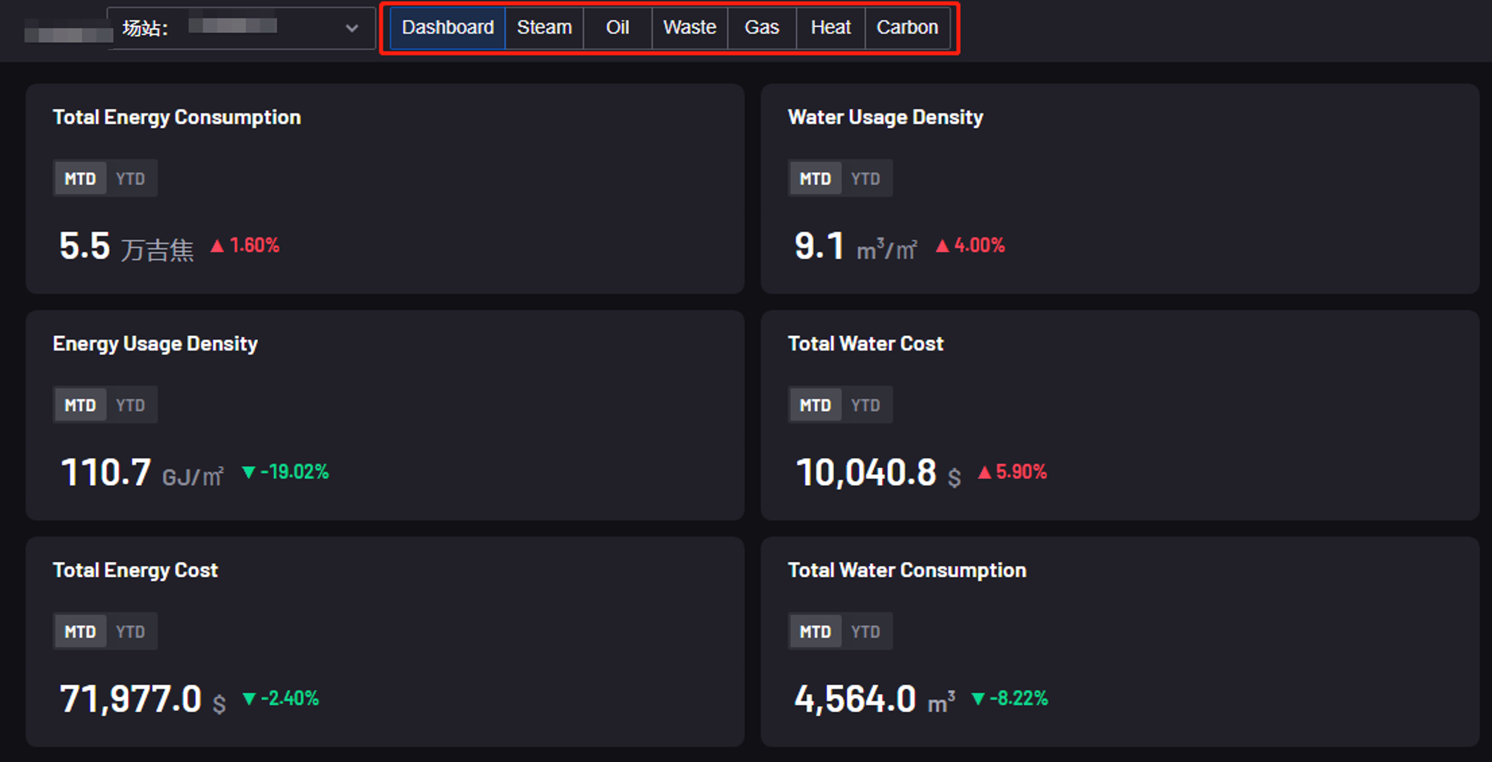
Task: Click the green down arrow beside -8.22%
Action: coord(978,698)
